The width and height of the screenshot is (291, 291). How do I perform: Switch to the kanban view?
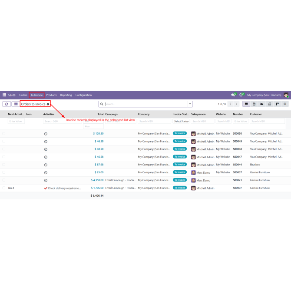tap(277, 104)
